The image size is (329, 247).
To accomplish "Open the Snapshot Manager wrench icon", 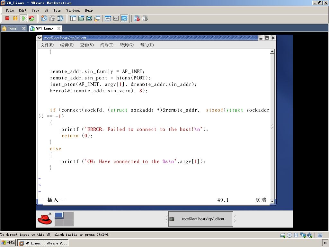I will tap(60, 18).
